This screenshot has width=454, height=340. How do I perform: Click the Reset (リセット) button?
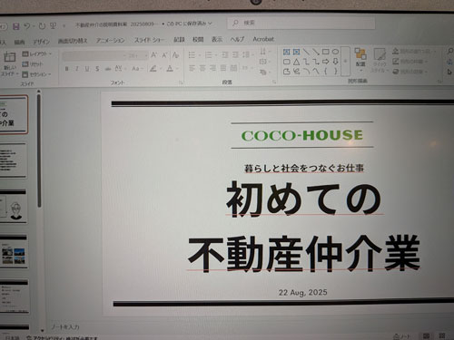tap(33, 64)
